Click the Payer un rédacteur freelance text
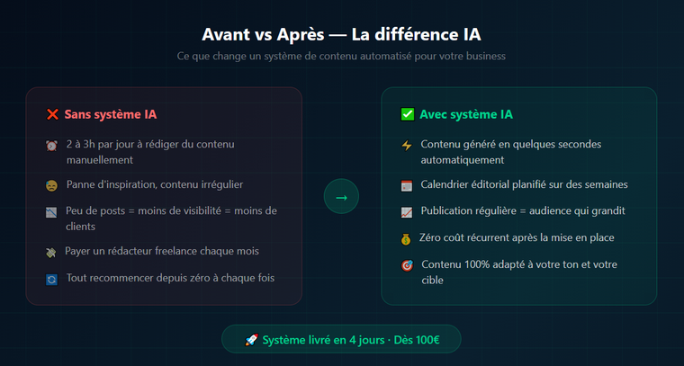The image size is (684, 366). [x=163, y=251]
